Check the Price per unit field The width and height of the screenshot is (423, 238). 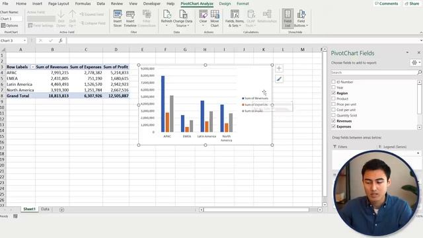click(333, 104)
